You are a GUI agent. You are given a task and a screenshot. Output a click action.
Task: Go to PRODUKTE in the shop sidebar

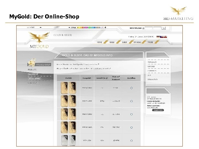32,70
